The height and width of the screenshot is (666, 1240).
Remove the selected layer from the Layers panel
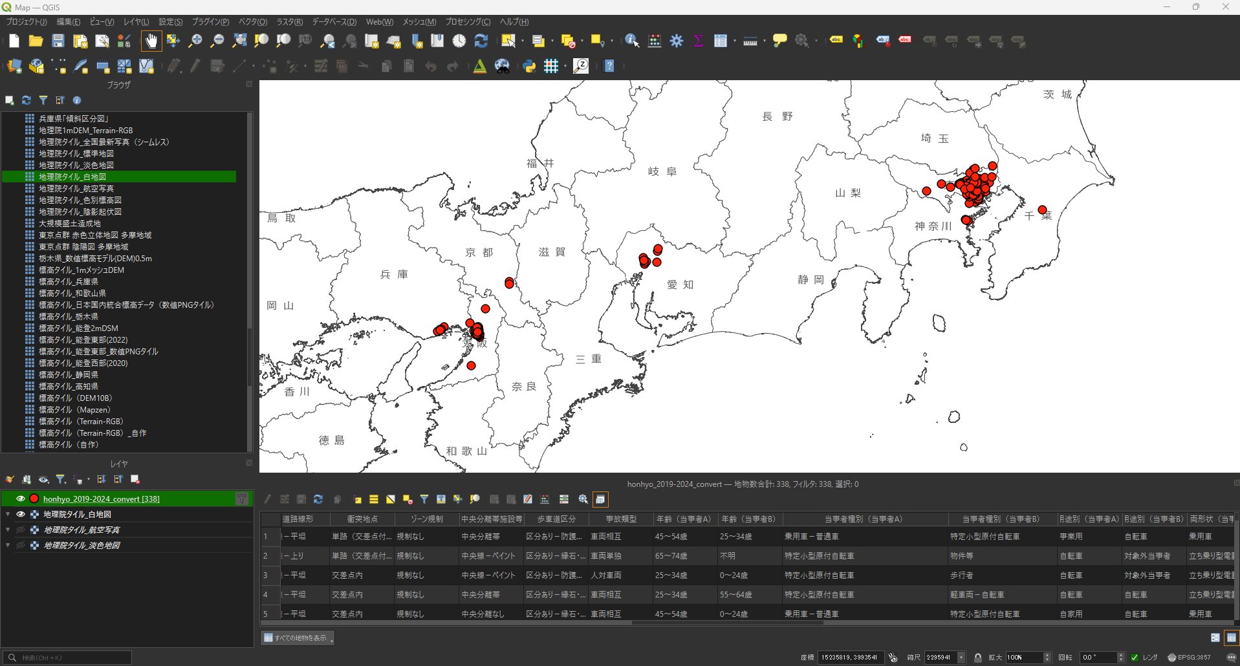click(x=135, y=479)
